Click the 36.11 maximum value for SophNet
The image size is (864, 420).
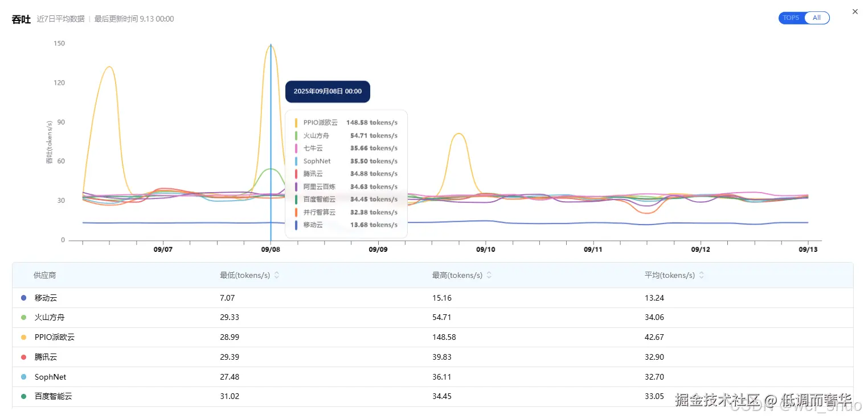pos(442,377)
